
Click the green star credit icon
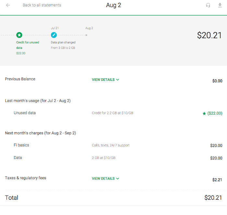19,35
